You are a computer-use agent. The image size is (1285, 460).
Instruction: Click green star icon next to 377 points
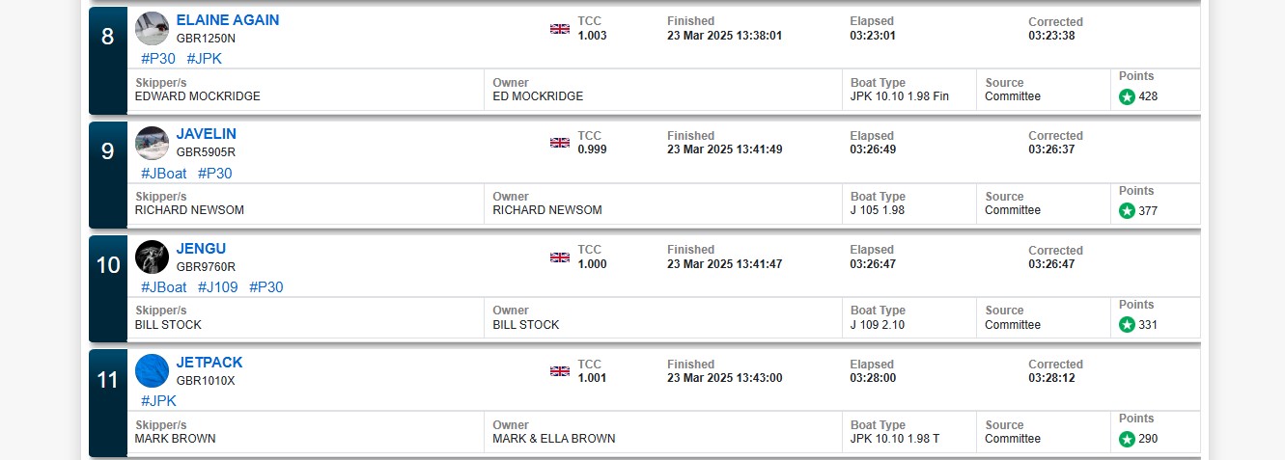pos(1127,211)
